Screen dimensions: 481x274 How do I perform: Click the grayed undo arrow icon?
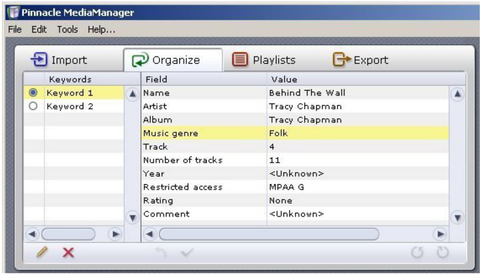pos(160,253)
